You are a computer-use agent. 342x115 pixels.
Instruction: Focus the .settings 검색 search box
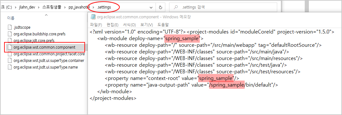tap(223, 7)
